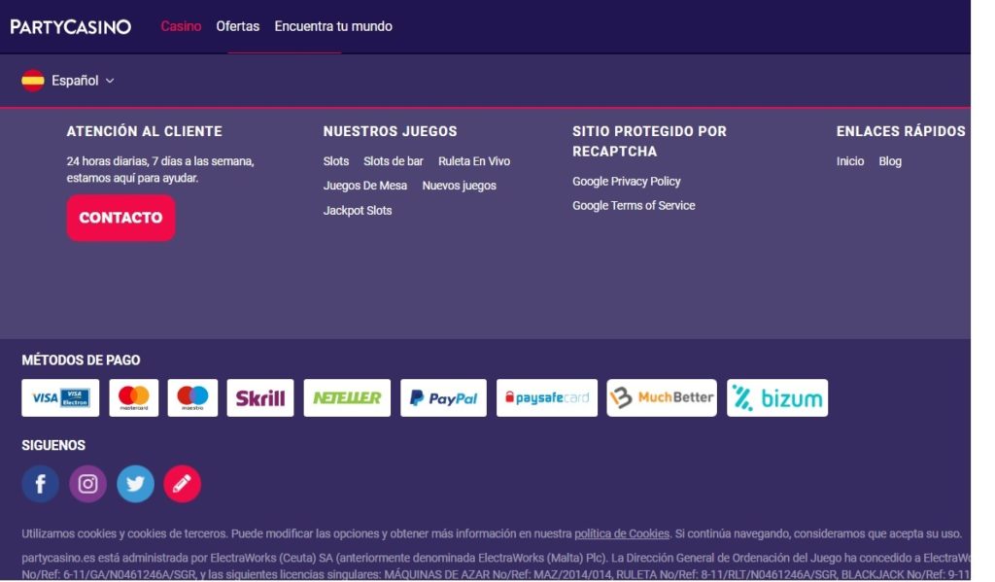Viewport: 995px width, 582px height.
Task: Go to Inicio quick link
Action: coord(849,161)
